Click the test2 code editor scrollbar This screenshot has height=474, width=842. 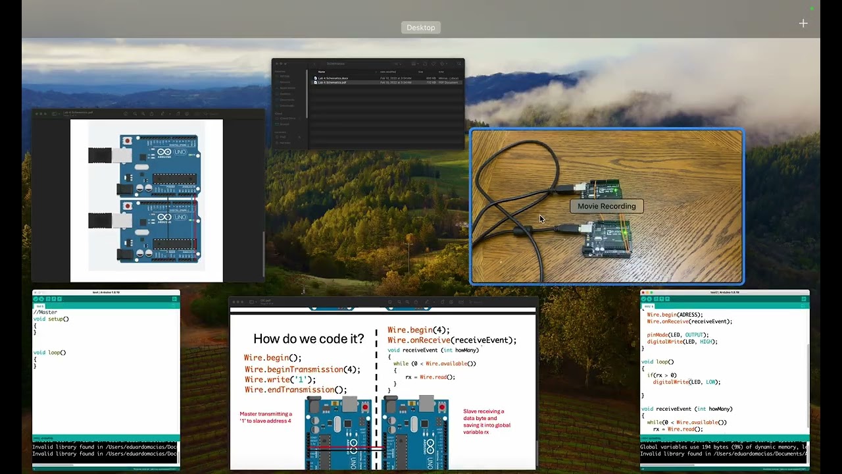click(x=807, y=385)
